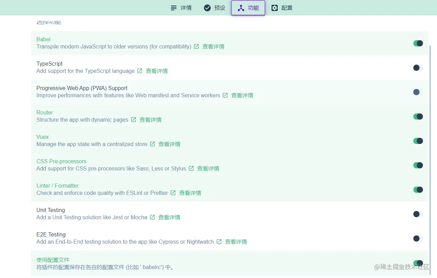
Task: Click the gear icon beside 配置
Action: pos(275,8)
